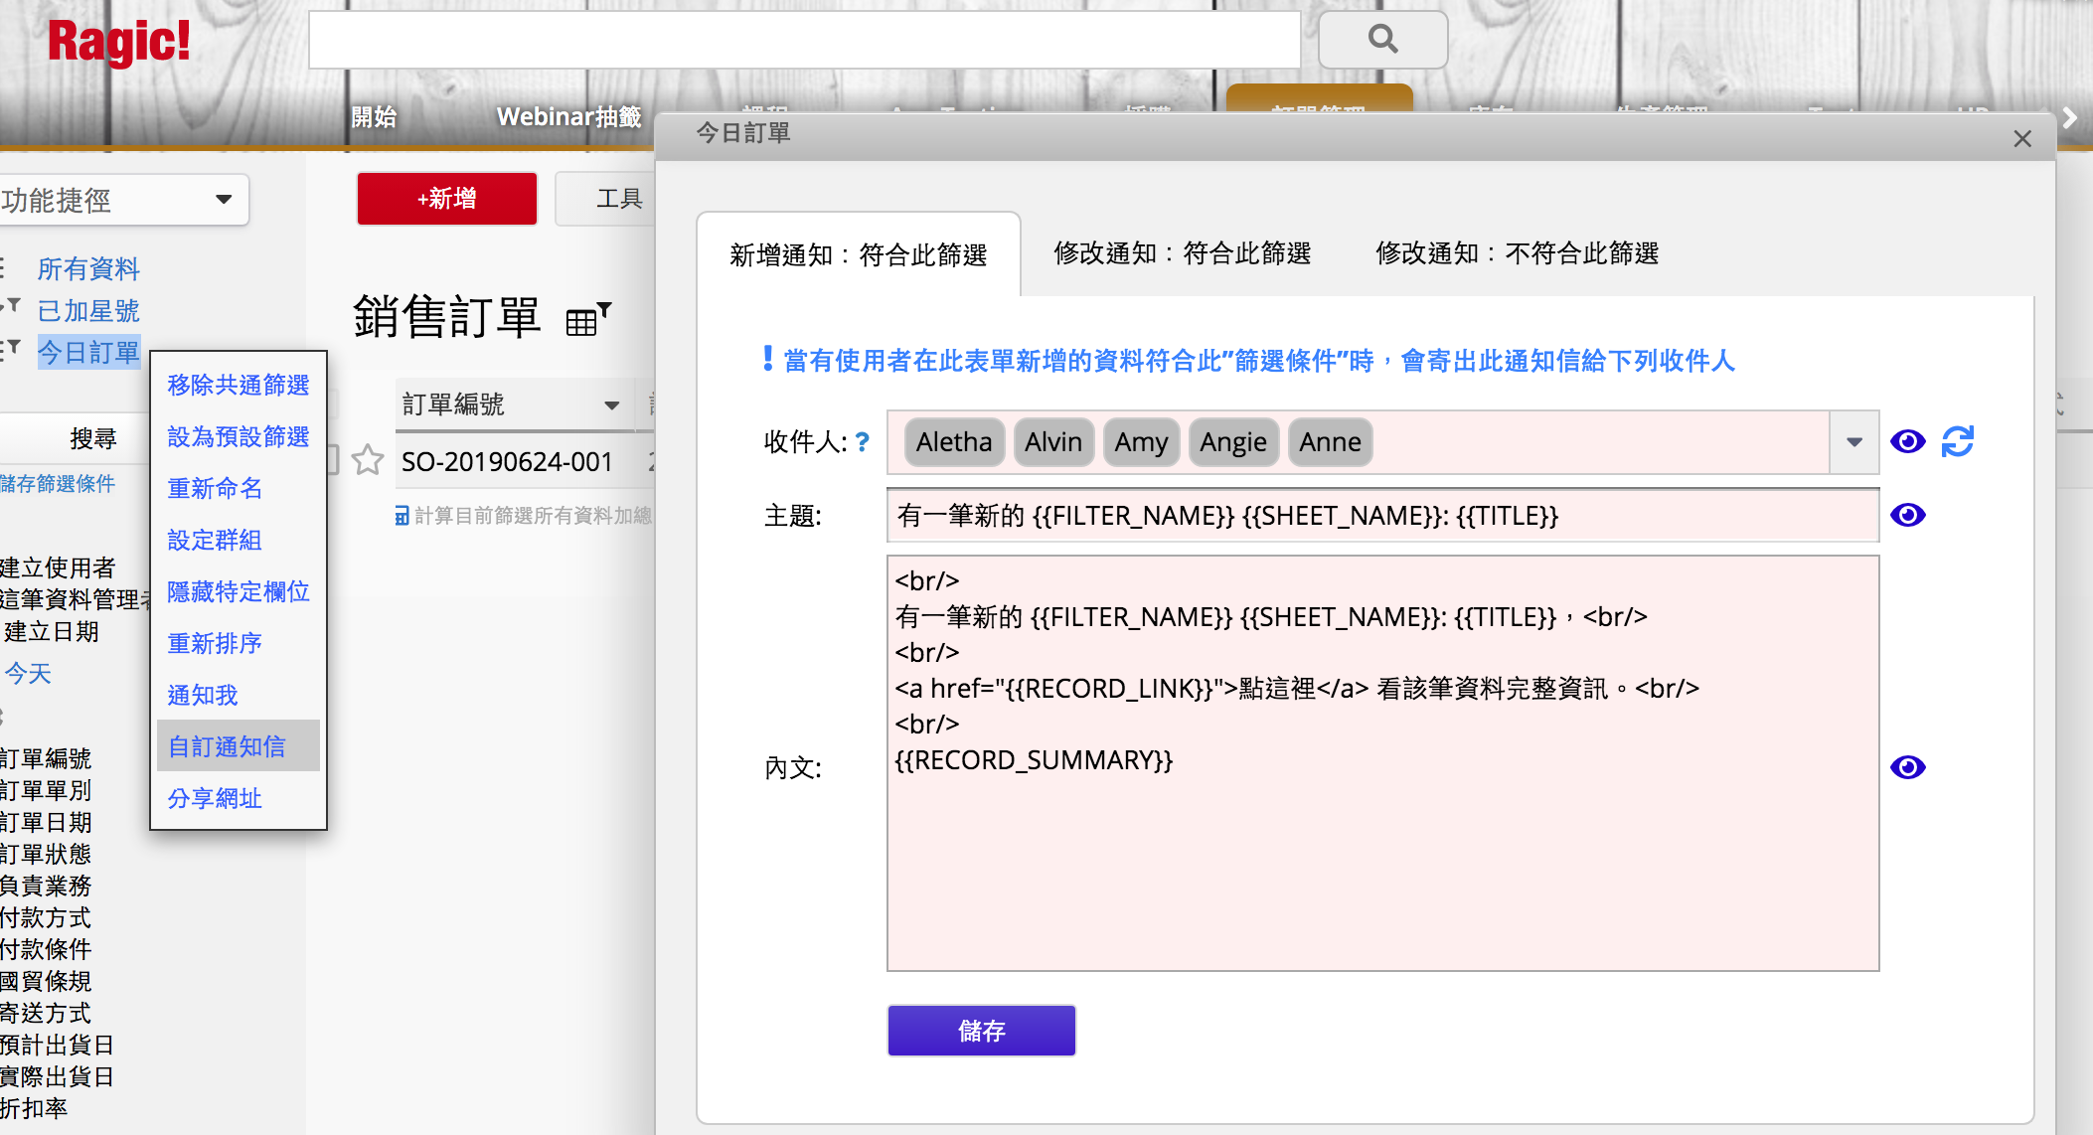2093x1135 pixels.
Task: Select 移除共通篩選 from context menu
Action: point(239,385)
